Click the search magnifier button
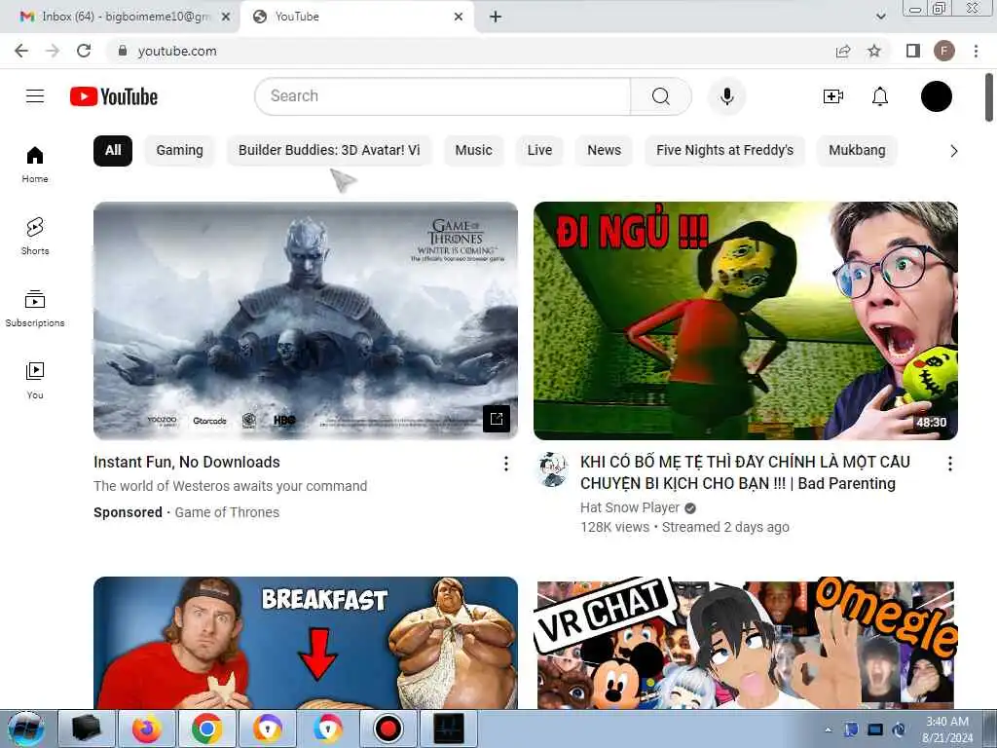This screenshot has width=997, height=748. click(661, 96)
